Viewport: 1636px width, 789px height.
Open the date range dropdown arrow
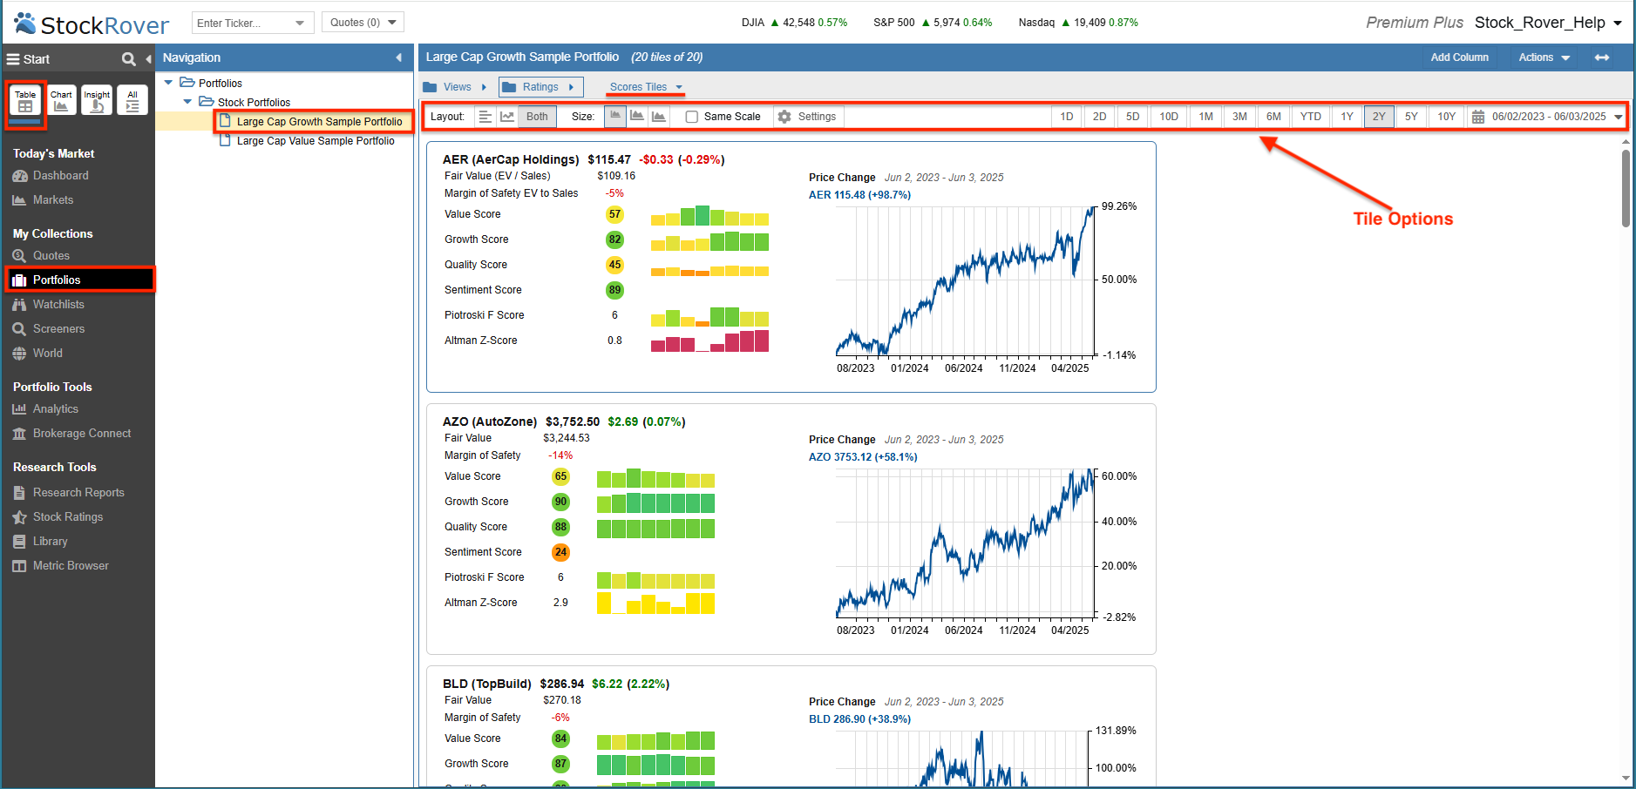(1619, 117)
